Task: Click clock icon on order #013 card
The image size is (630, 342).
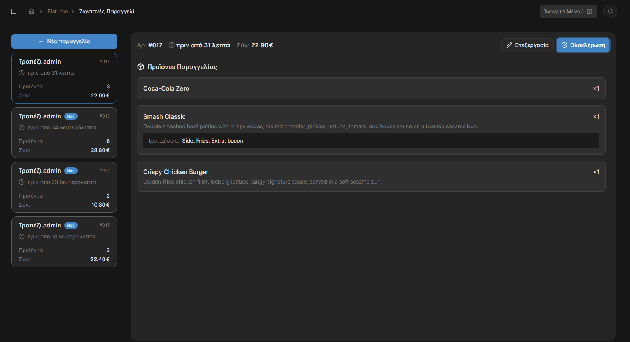Action: coord(22,127)
